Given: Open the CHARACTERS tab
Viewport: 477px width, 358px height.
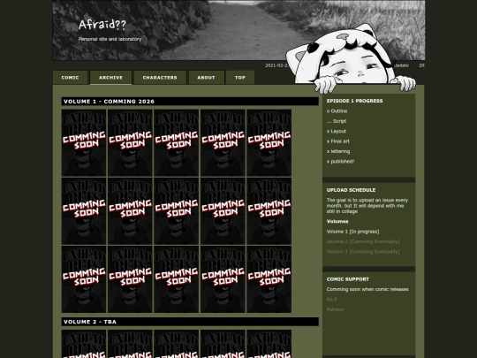Looking at the screenshot, I should click(x=160, y=78).
